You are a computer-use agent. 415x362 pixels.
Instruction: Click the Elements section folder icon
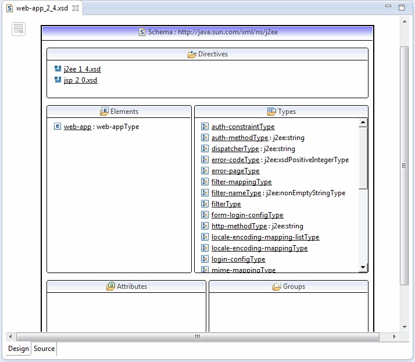(104, 112)
